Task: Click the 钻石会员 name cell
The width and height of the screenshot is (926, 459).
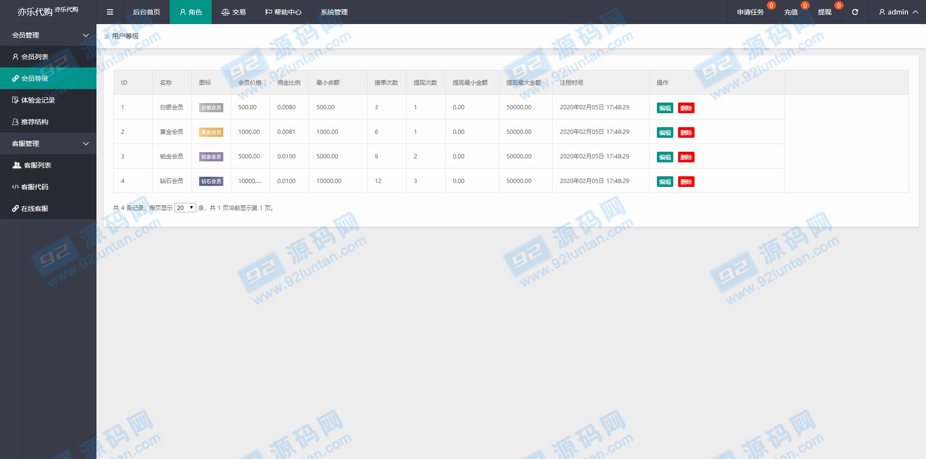Action: pos(172,181)
